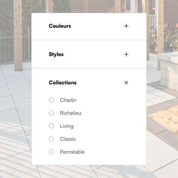178x178 pixels.
Task: Select the Citadin radio button
Action: coord(51,100)
